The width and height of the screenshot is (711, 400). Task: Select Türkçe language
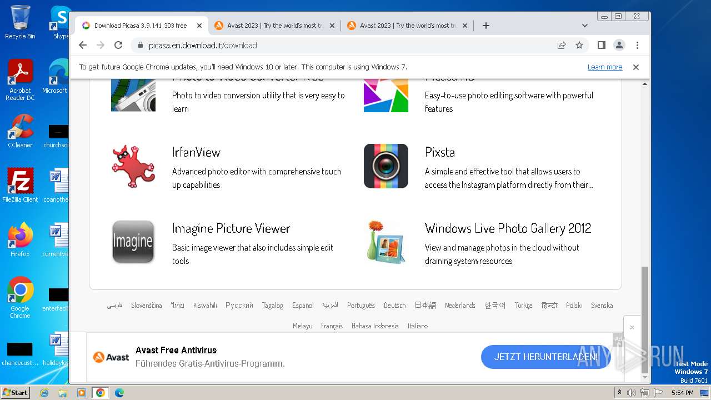[523, 306]
